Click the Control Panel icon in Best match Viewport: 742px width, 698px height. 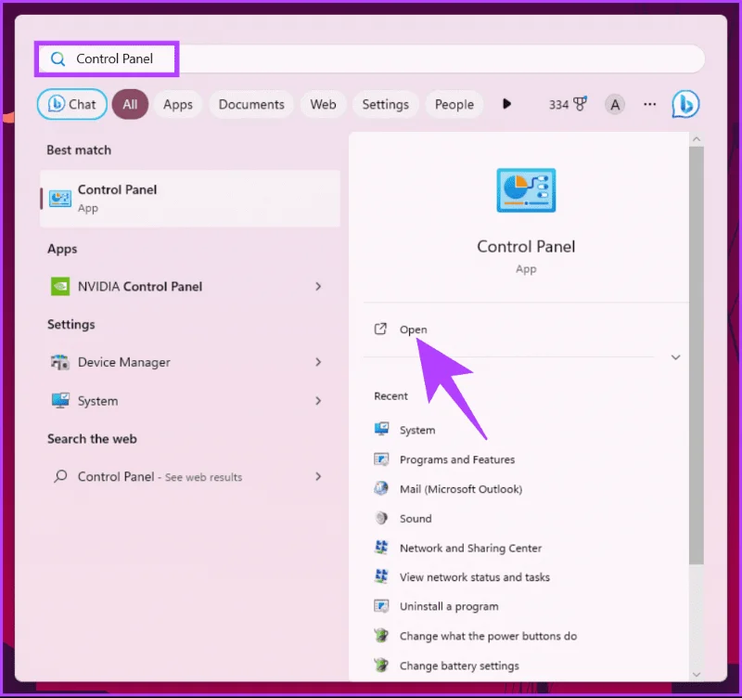[x=60, y=199]
